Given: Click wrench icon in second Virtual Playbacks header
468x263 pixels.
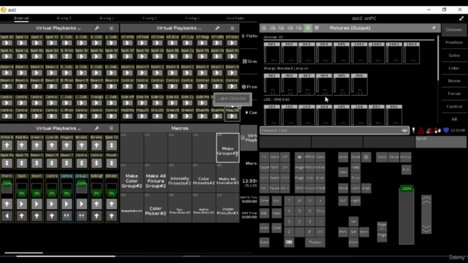Looking at the screenshot, I should pos(218,28).
